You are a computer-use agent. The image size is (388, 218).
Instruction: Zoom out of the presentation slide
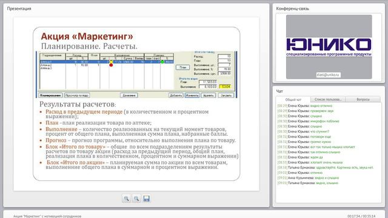click(x=136, y=199)
